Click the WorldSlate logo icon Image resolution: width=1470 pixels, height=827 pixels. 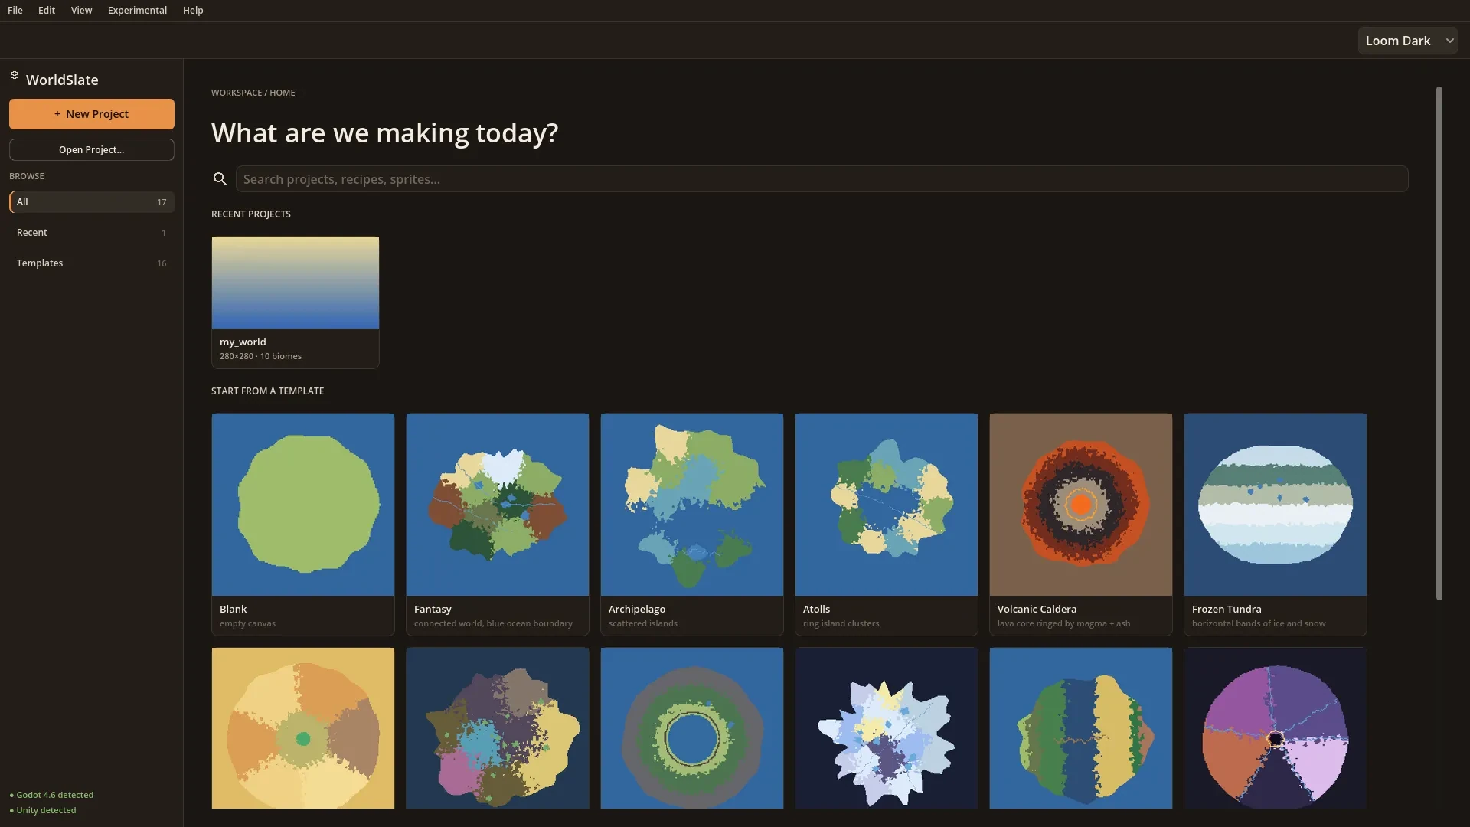(x=15, y=75)
